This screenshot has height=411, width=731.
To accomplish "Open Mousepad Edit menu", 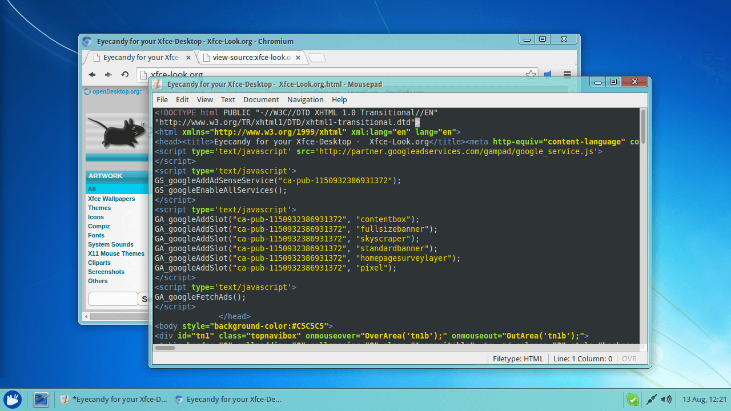I will point(182,99).
